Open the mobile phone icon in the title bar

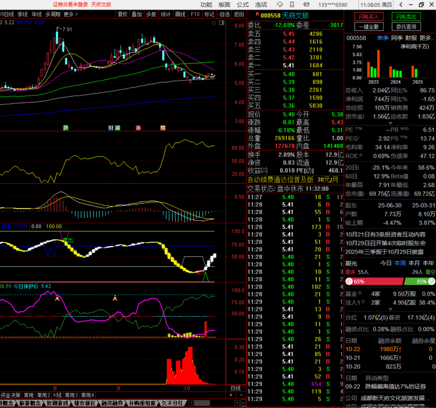pyautogui.click(x=292, y=4)
